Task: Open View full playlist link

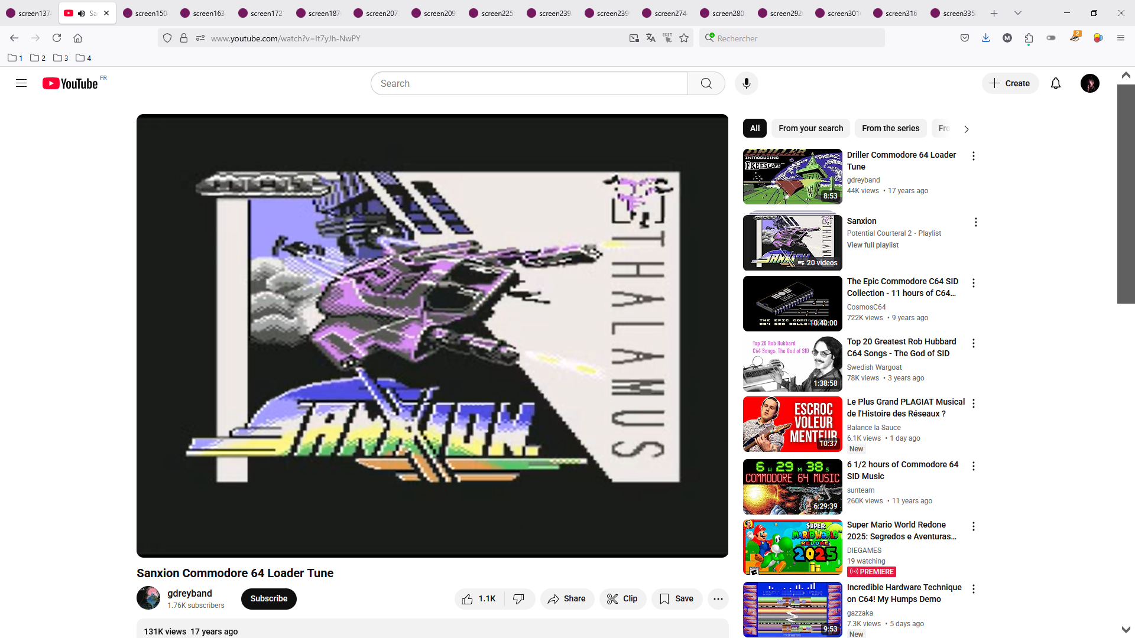Action: point(872,245)
